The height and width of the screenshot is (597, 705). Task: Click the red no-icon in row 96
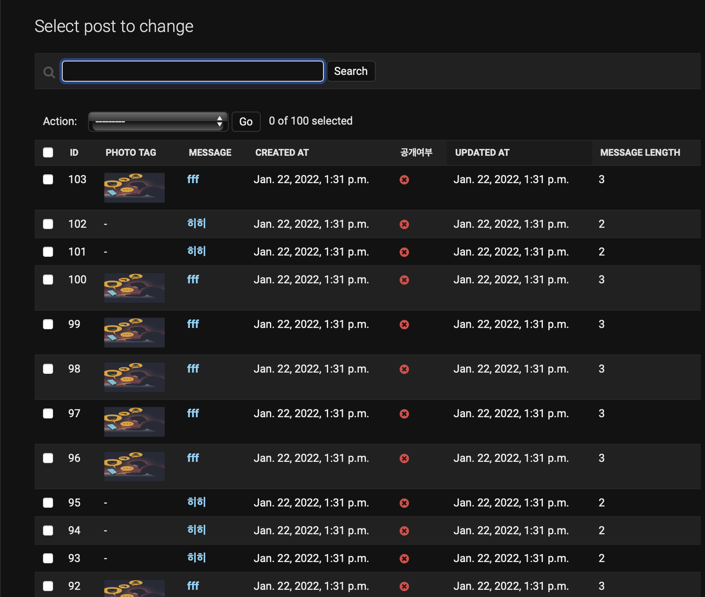tap(404, 458)
